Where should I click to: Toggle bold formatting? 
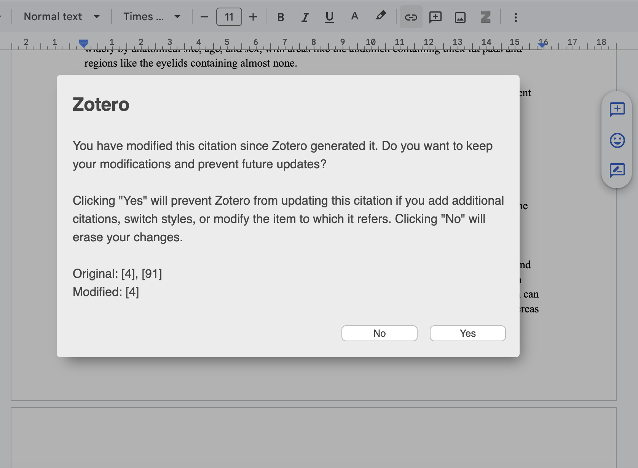pyautogui.click(x=281, y=17)
